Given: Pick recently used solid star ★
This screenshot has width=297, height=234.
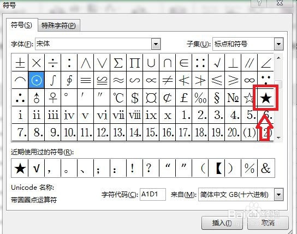Looking at the screenshot, I should [20, 168].
